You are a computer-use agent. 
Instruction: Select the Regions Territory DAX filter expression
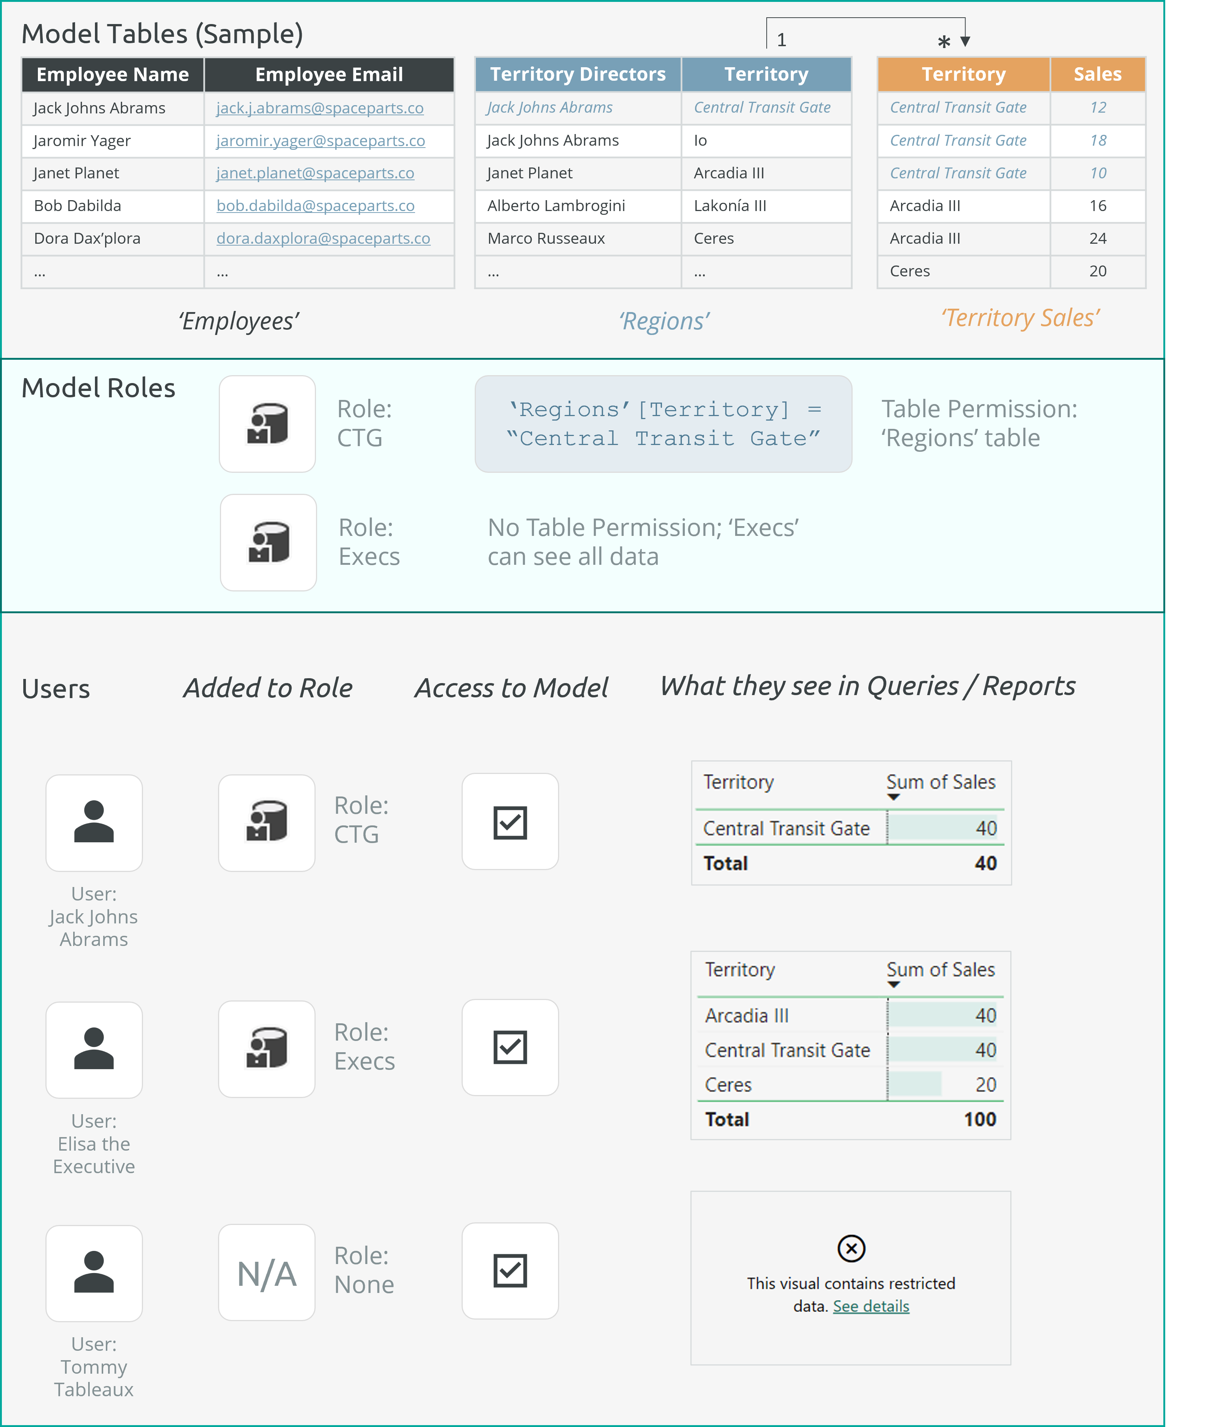point(663,423)
